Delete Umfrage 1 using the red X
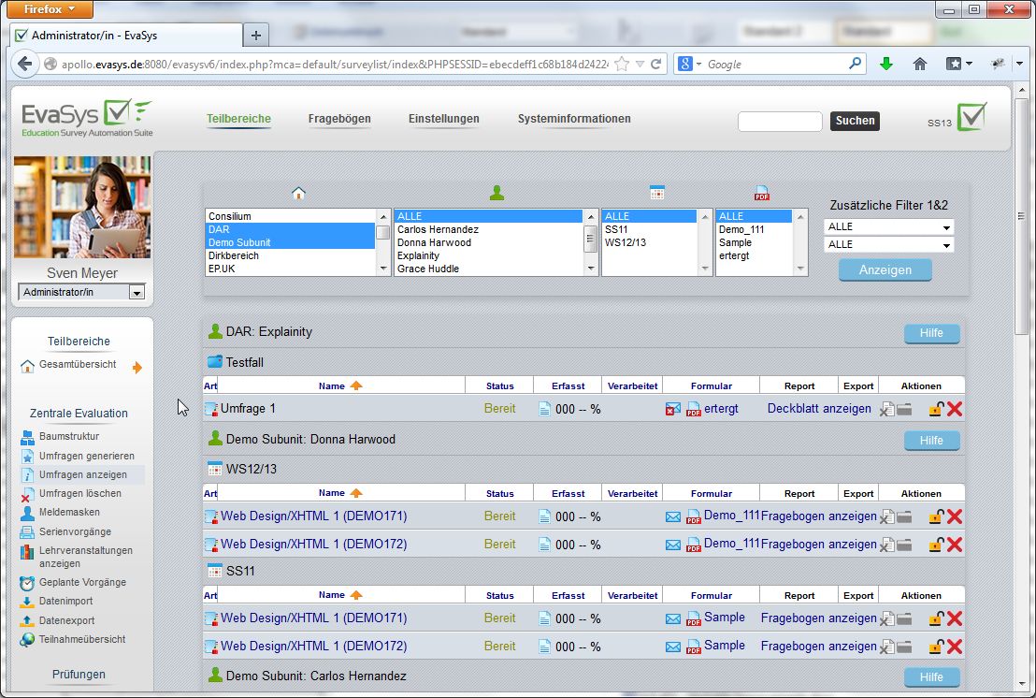This screenshot has width=1036, height=698. click(955, 409)
